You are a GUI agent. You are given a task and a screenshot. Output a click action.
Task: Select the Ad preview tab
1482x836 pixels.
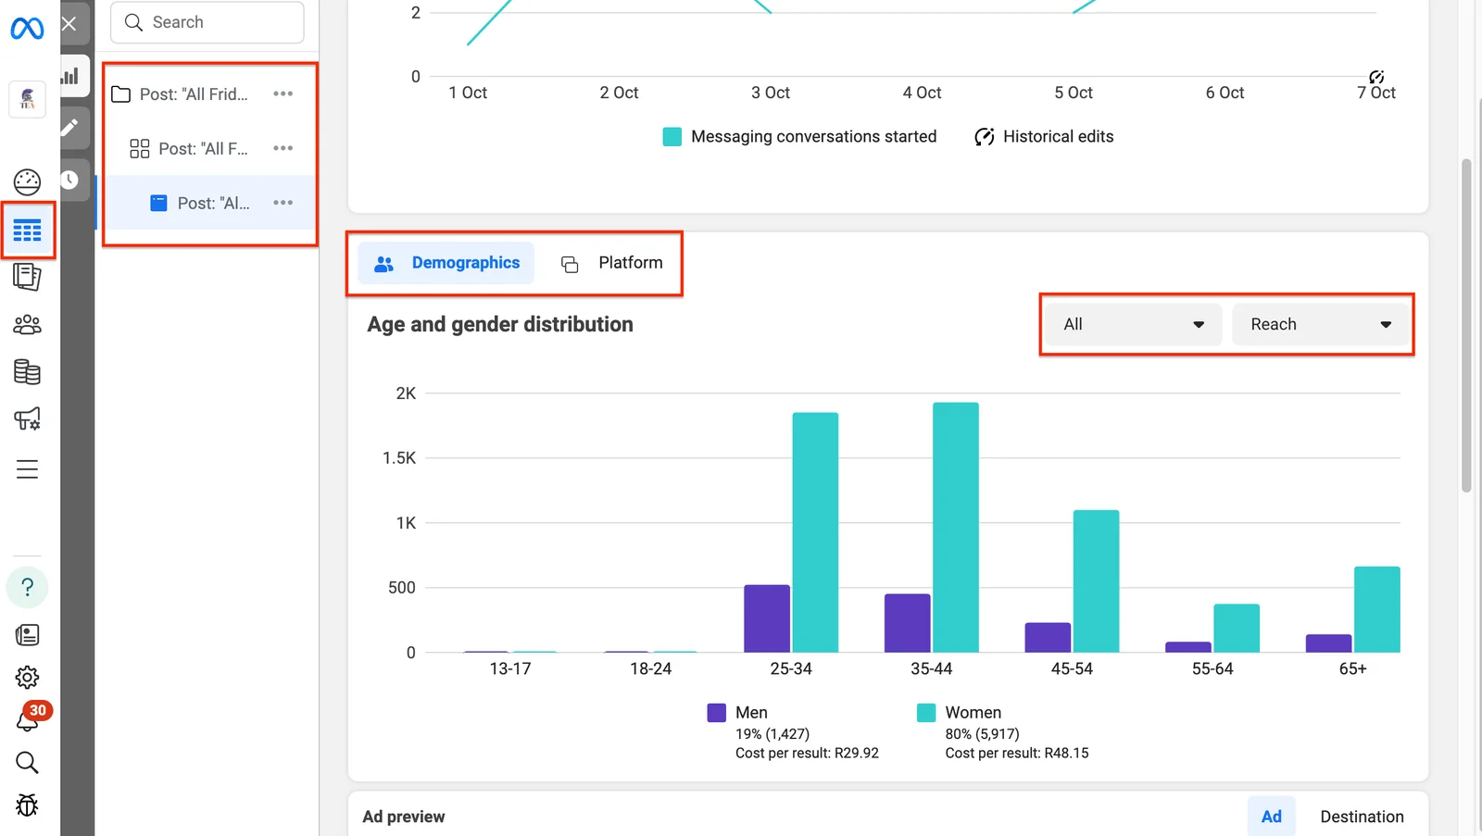pos(1272,817)
